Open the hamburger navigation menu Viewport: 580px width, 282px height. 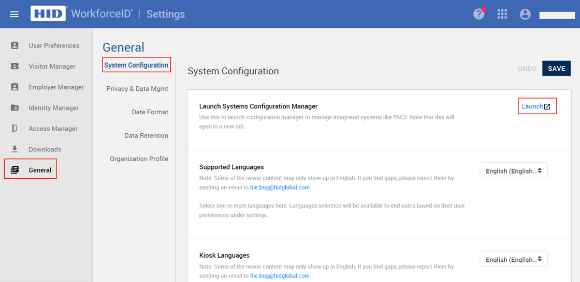14,14
